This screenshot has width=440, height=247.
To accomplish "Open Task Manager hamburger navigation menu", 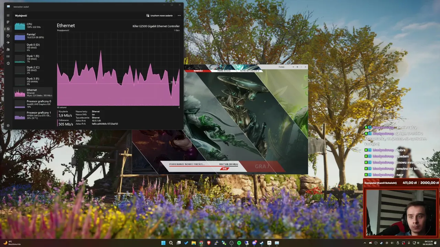I will pyautogui.click(x=8, y=15).
